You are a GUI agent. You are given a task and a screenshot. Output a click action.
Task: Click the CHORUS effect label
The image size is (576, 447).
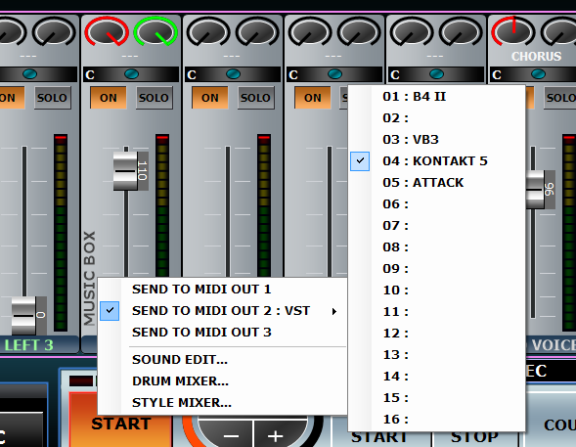(x=536, y=56)
